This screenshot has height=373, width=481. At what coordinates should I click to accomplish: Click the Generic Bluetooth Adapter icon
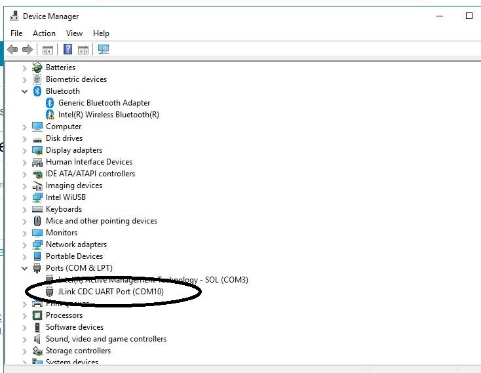click(x=50, y=103)
